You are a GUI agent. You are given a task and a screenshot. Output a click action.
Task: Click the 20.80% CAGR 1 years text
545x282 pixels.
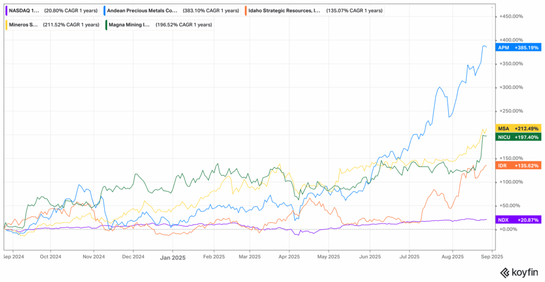(71, 11)
